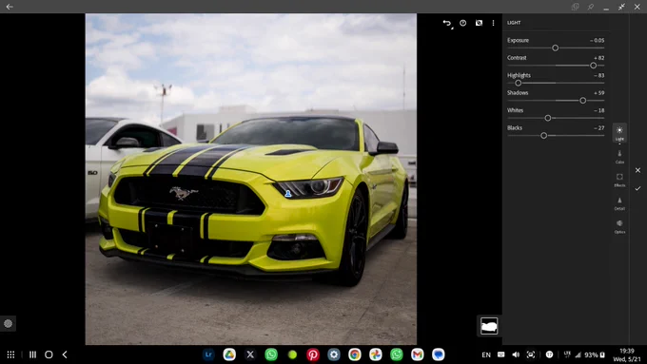Click the gear icon at lower left
Screen dimensions: 647x364
pos(8,323)
